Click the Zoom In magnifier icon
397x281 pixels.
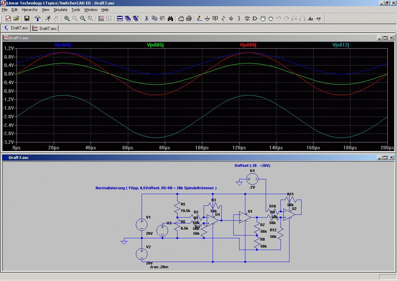(x=67, y=19)
